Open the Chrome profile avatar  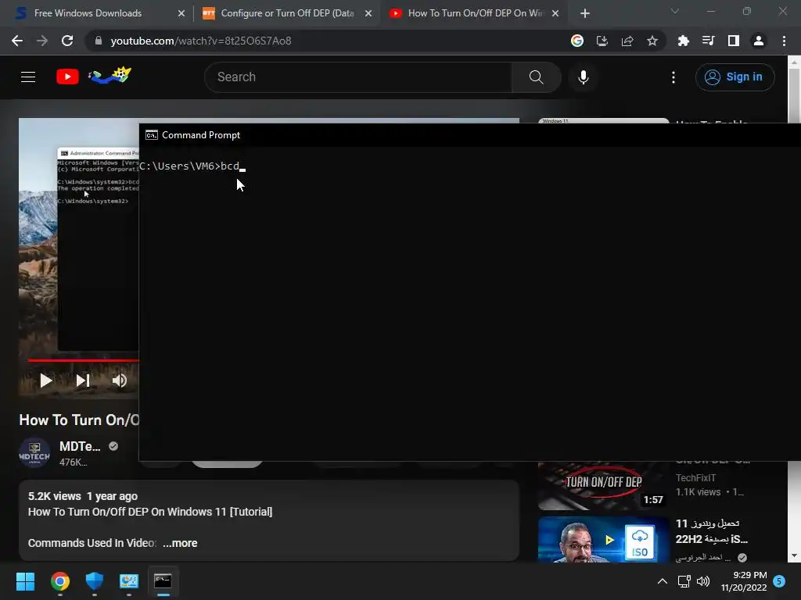pyautogui.click(x=758, y=41)
